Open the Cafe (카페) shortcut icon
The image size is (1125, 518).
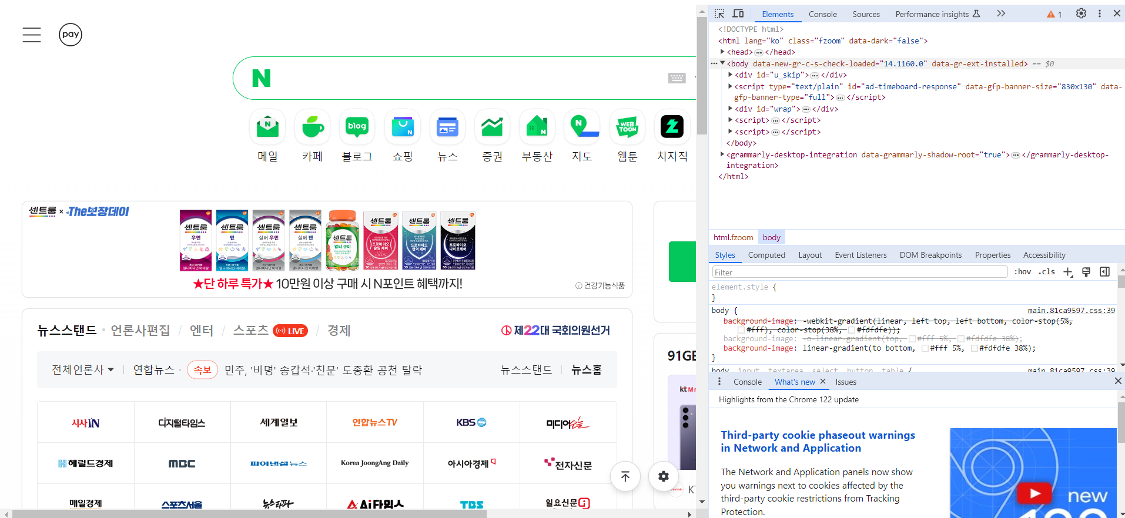tap(313, 127)
